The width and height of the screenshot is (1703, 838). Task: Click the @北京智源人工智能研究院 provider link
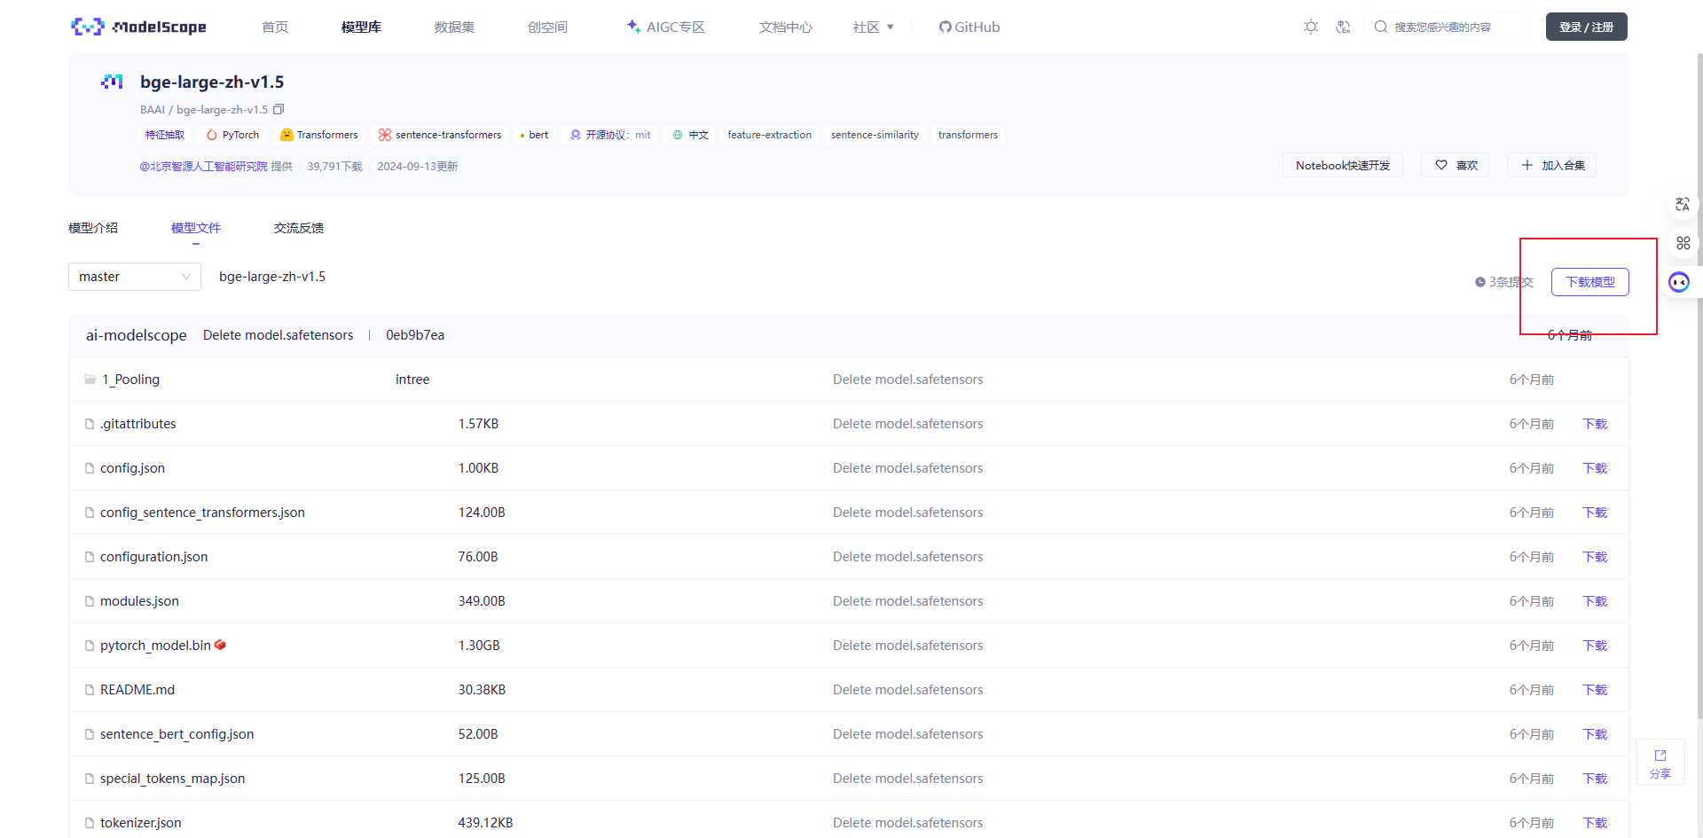point(203,166)
